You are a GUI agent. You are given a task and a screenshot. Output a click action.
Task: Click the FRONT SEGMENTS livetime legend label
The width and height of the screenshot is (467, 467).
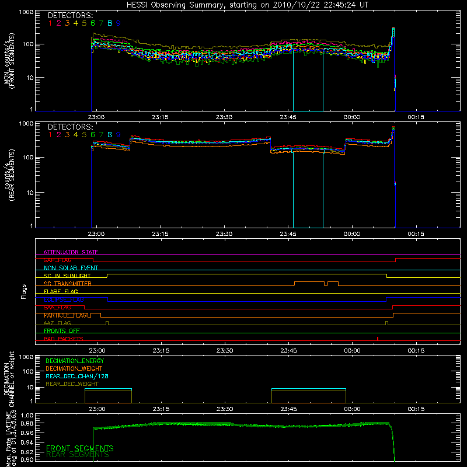[80, 448]
